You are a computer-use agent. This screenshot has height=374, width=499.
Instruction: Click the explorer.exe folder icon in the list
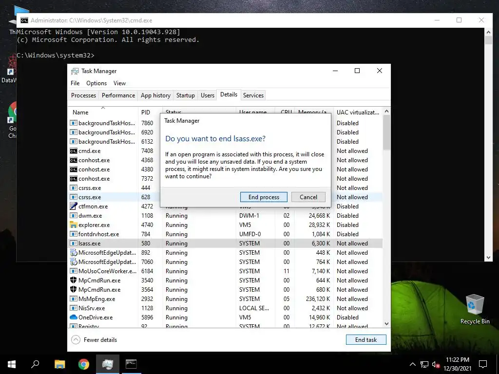coord(74,225)
